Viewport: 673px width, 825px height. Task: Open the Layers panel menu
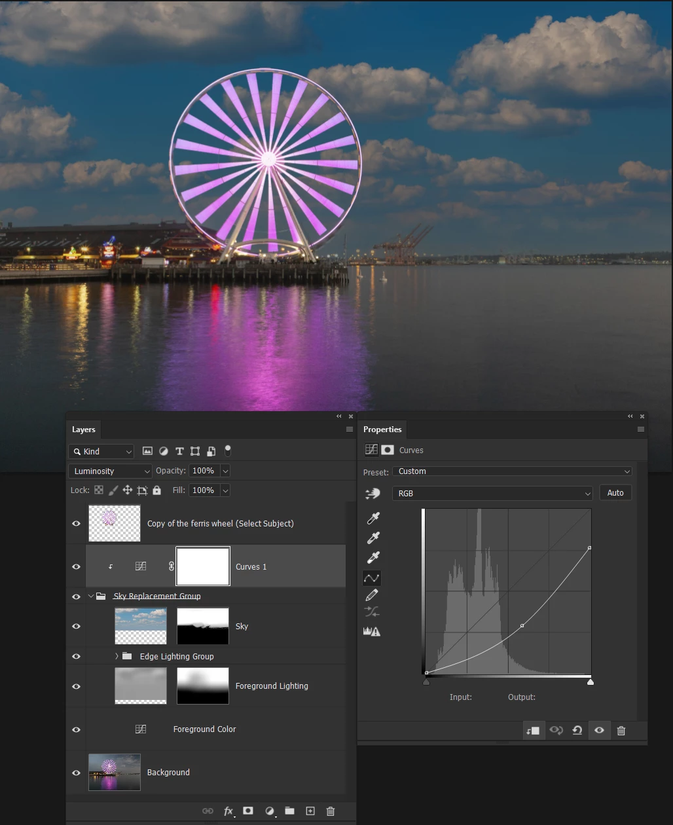tap(350, 430)
